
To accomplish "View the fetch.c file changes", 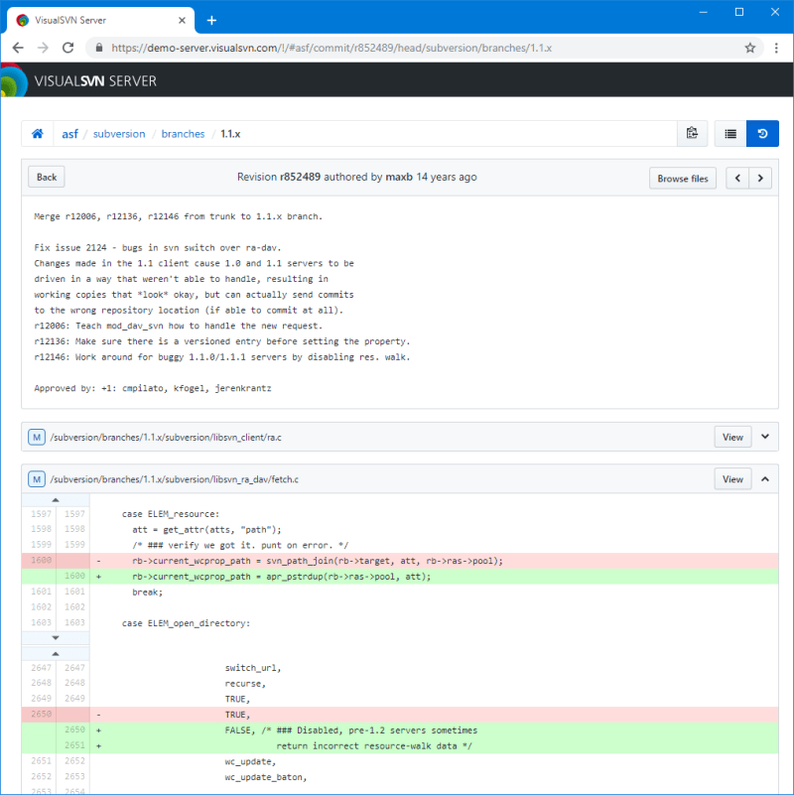I will [x=732, y=478].
